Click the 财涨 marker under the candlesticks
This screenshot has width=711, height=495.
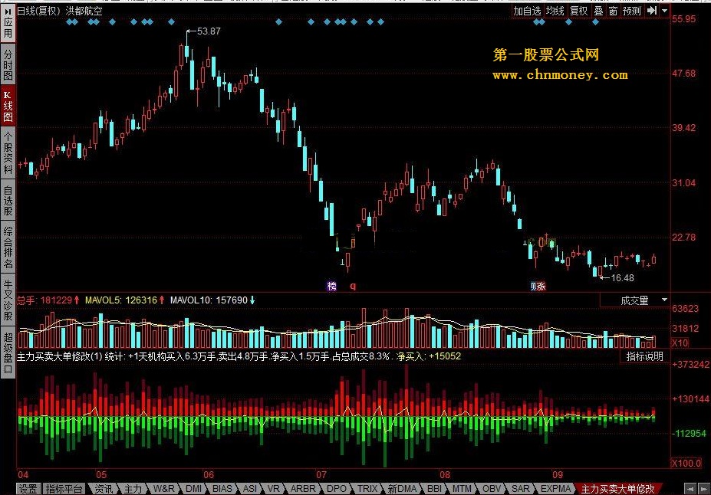(538, 287)
